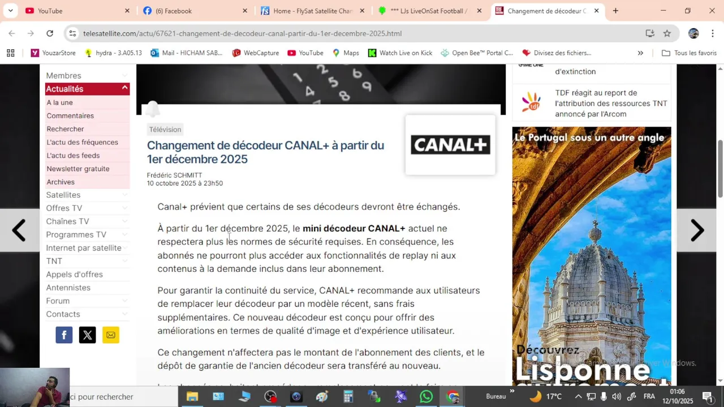Close the YouTube tab
Image resolution: width=724 pixels, height=407 pixels.
click(127, 11)
